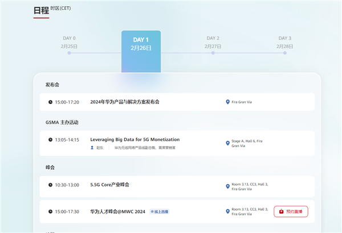Open the 5.5G Core产业峰会 event
The height and width of the screenshot is (233, 342).
pyautogui.click(x=109, y=185)
